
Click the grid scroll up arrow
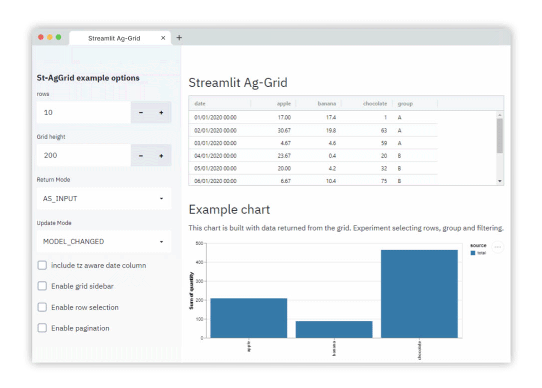click(x=500, y=115)
